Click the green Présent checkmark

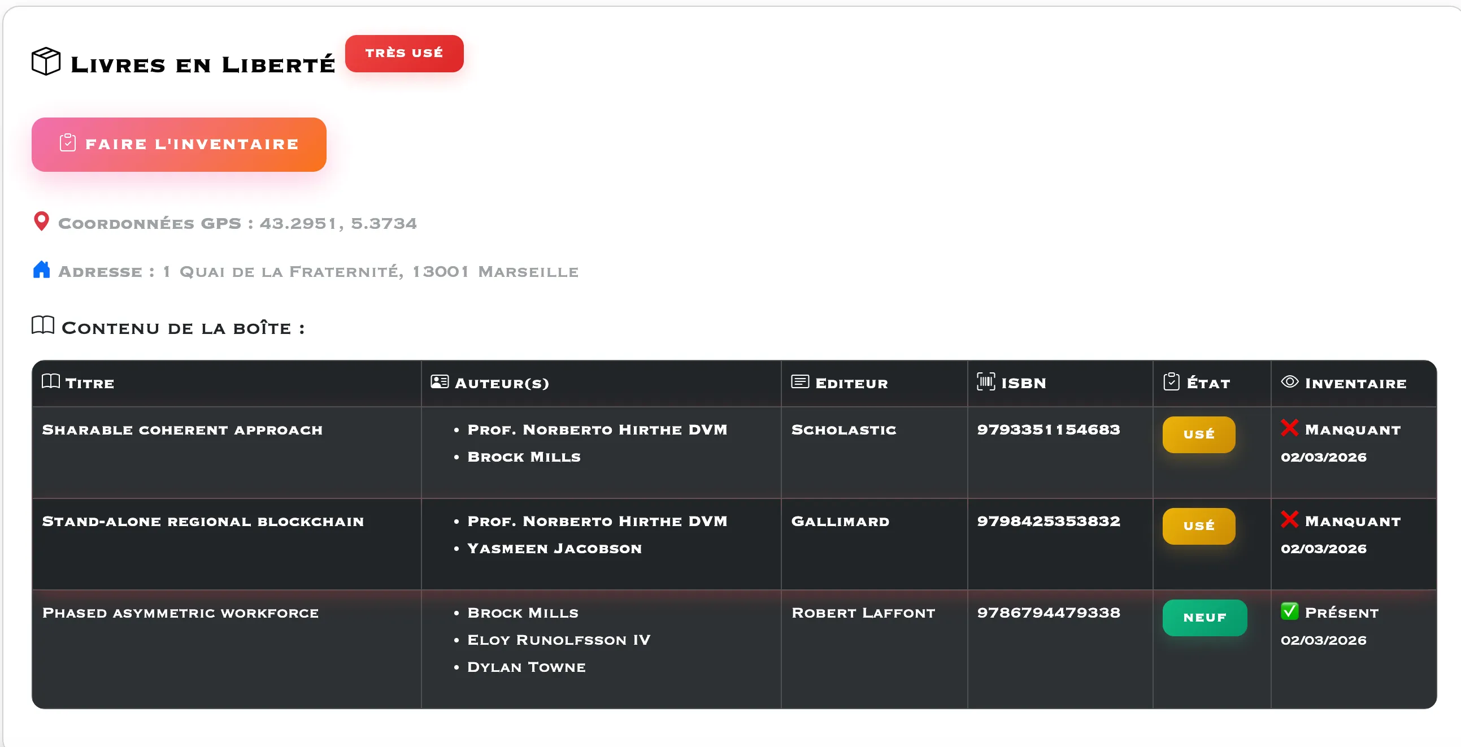click(x=1289, y=611)
